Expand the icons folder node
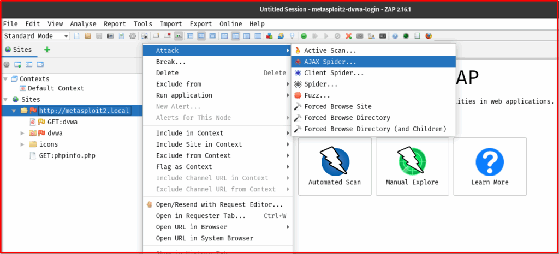 coord(22,144)
